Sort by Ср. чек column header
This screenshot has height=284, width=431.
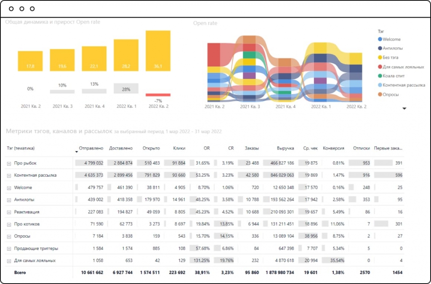pos(310,148)
